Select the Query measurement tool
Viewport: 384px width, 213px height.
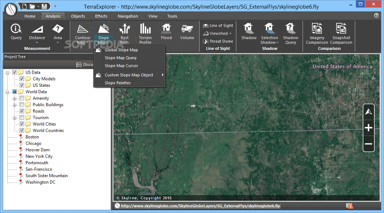pos(16,32)
